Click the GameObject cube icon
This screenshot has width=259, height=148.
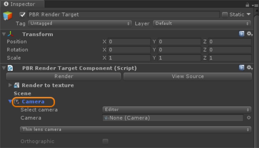point(8,16)
